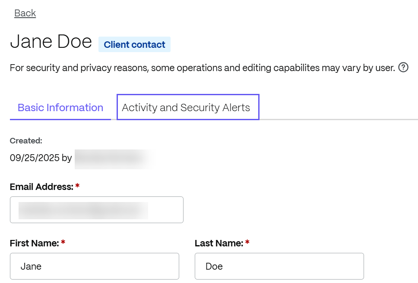Focus the Last Name field containing Doe
The image size is (418, 283).
(x=279, y=266)
